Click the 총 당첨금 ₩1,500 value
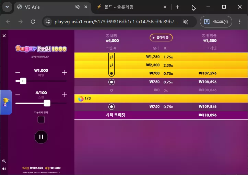This screenshot has width=248, height=175. (x=210, y=41)
